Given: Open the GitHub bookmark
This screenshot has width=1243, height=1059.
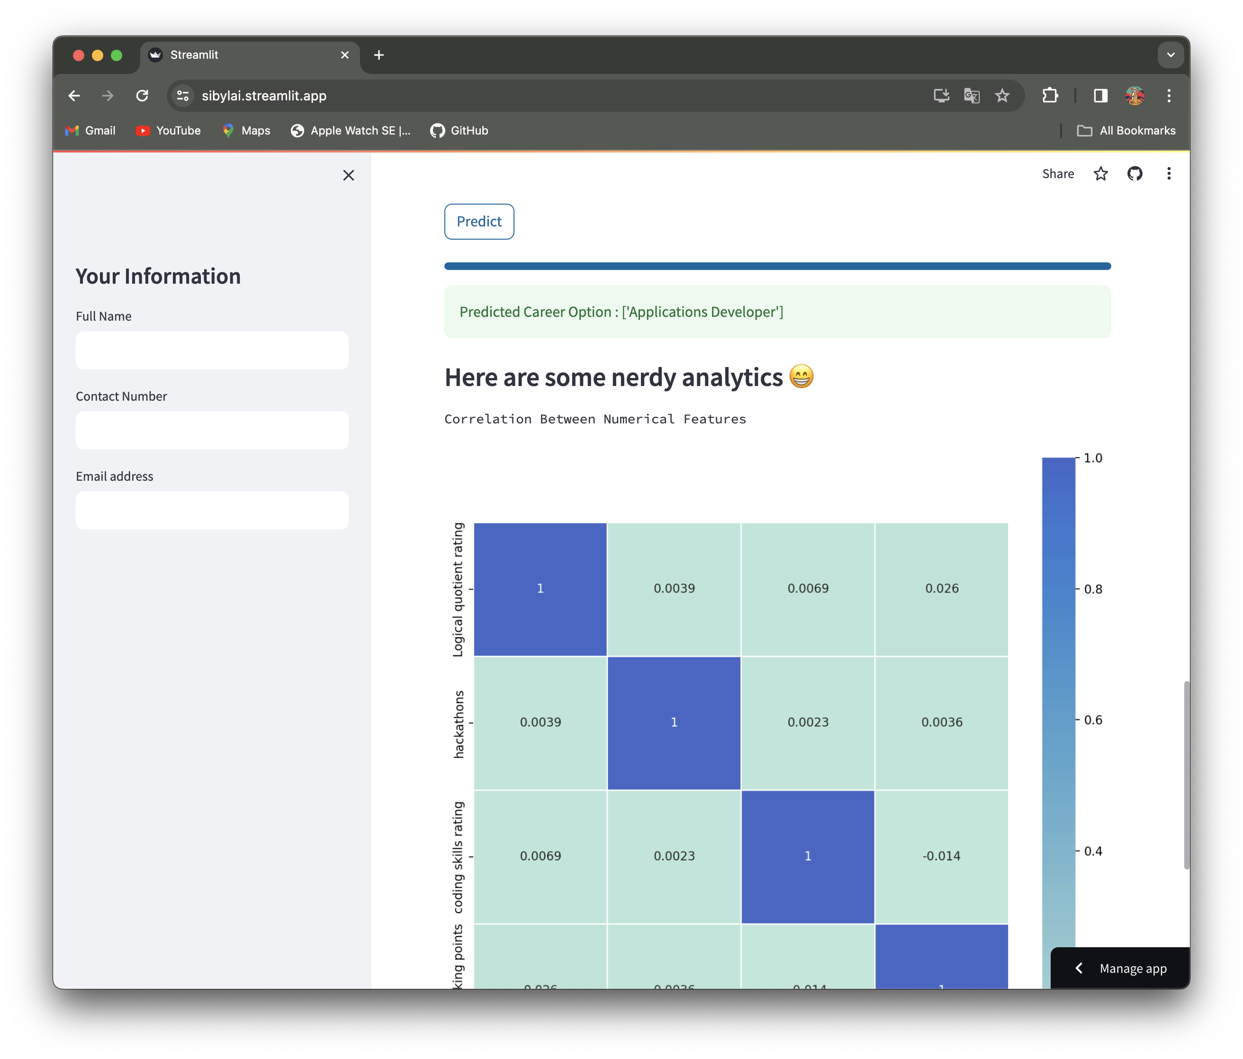Looking at the screenshot, I should [x=459, y=131].
